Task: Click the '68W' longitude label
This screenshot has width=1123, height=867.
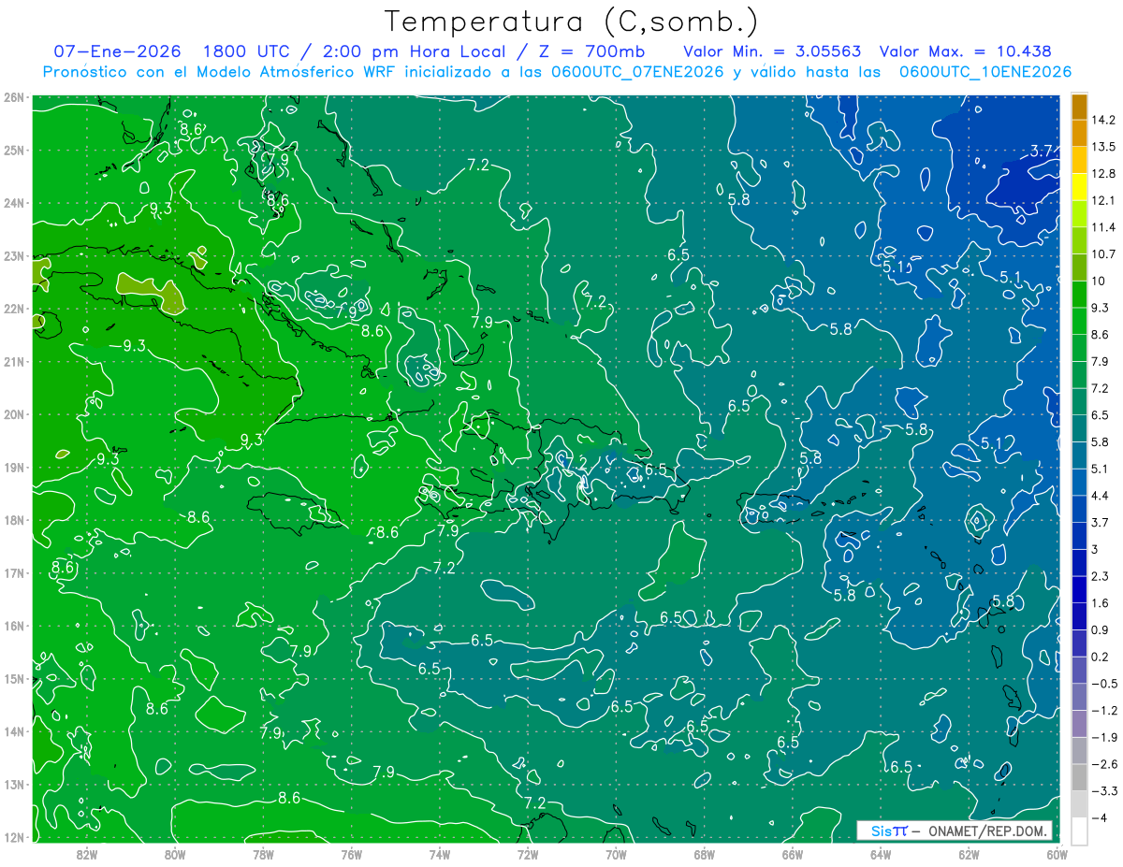Action: 704,854
